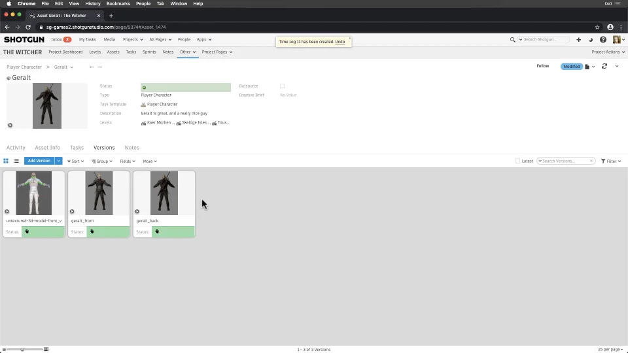Open the Notes detail tab
This screenshot has height=353, width=628.
pyautogui.click(x=131, y=148)
